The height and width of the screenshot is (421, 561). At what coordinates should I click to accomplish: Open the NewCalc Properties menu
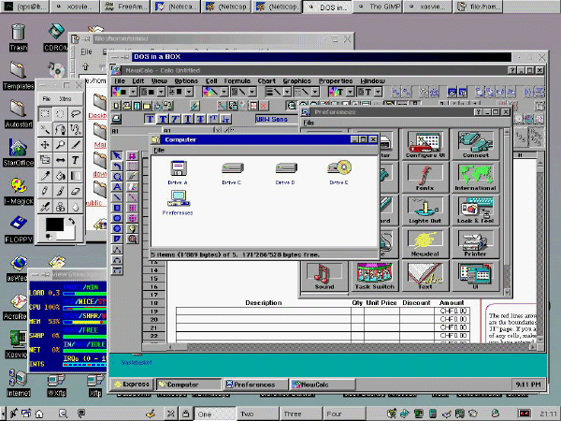coord(336,80)
